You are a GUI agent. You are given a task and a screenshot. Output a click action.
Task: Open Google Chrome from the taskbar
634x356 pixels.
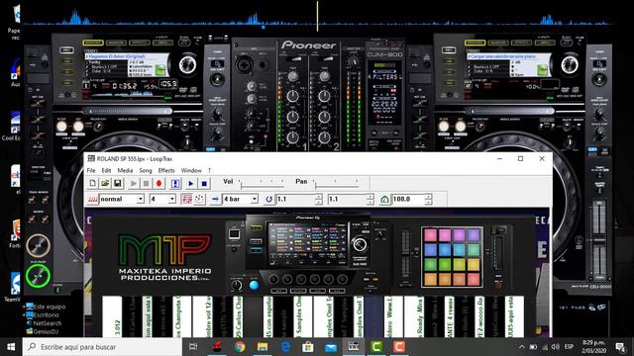coord(240,347)
